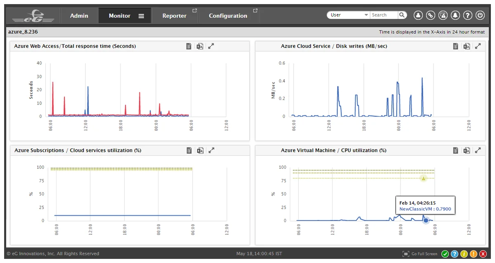Open the user profile icon
Viewport: 495px width, 263px height.
coord(418,15)
